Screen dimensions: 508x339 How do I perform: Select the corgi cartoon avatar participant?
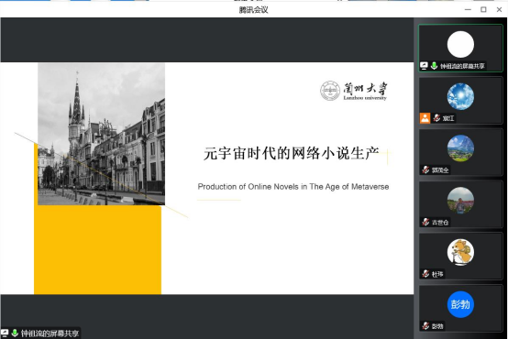(460, 252)
